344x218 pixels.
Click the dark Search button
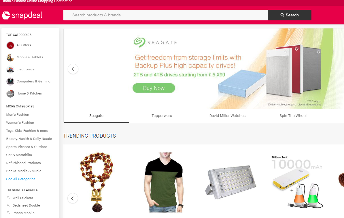pyautogui.click(x=290, y=15)
